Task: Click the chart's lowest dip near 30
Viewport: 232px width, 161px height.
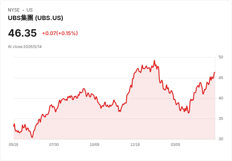Action: tap(32, 137)
